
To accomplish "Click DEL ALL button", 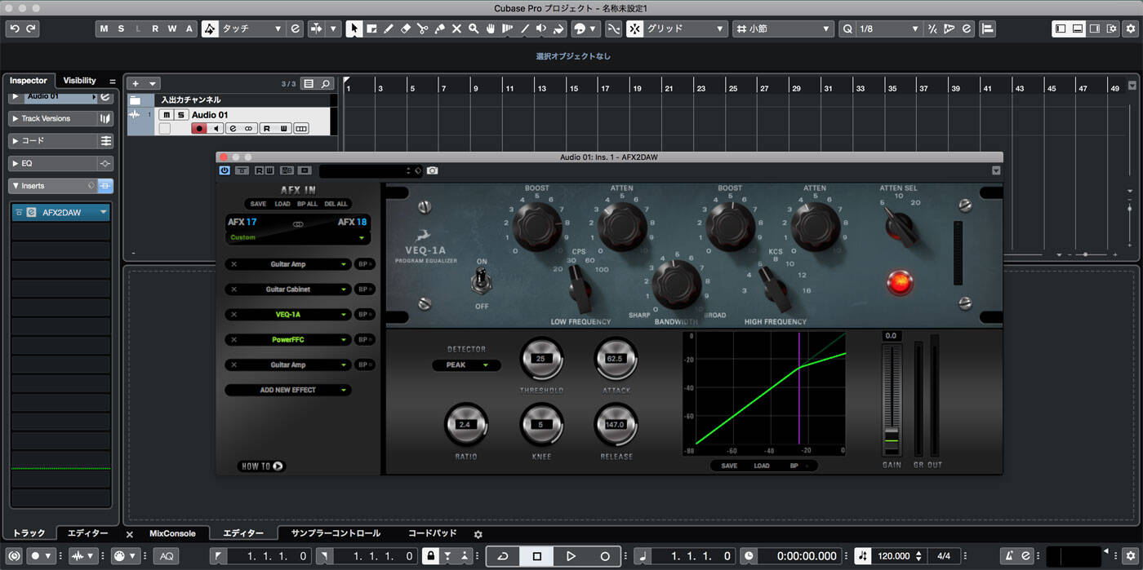I will coord(336,204).
